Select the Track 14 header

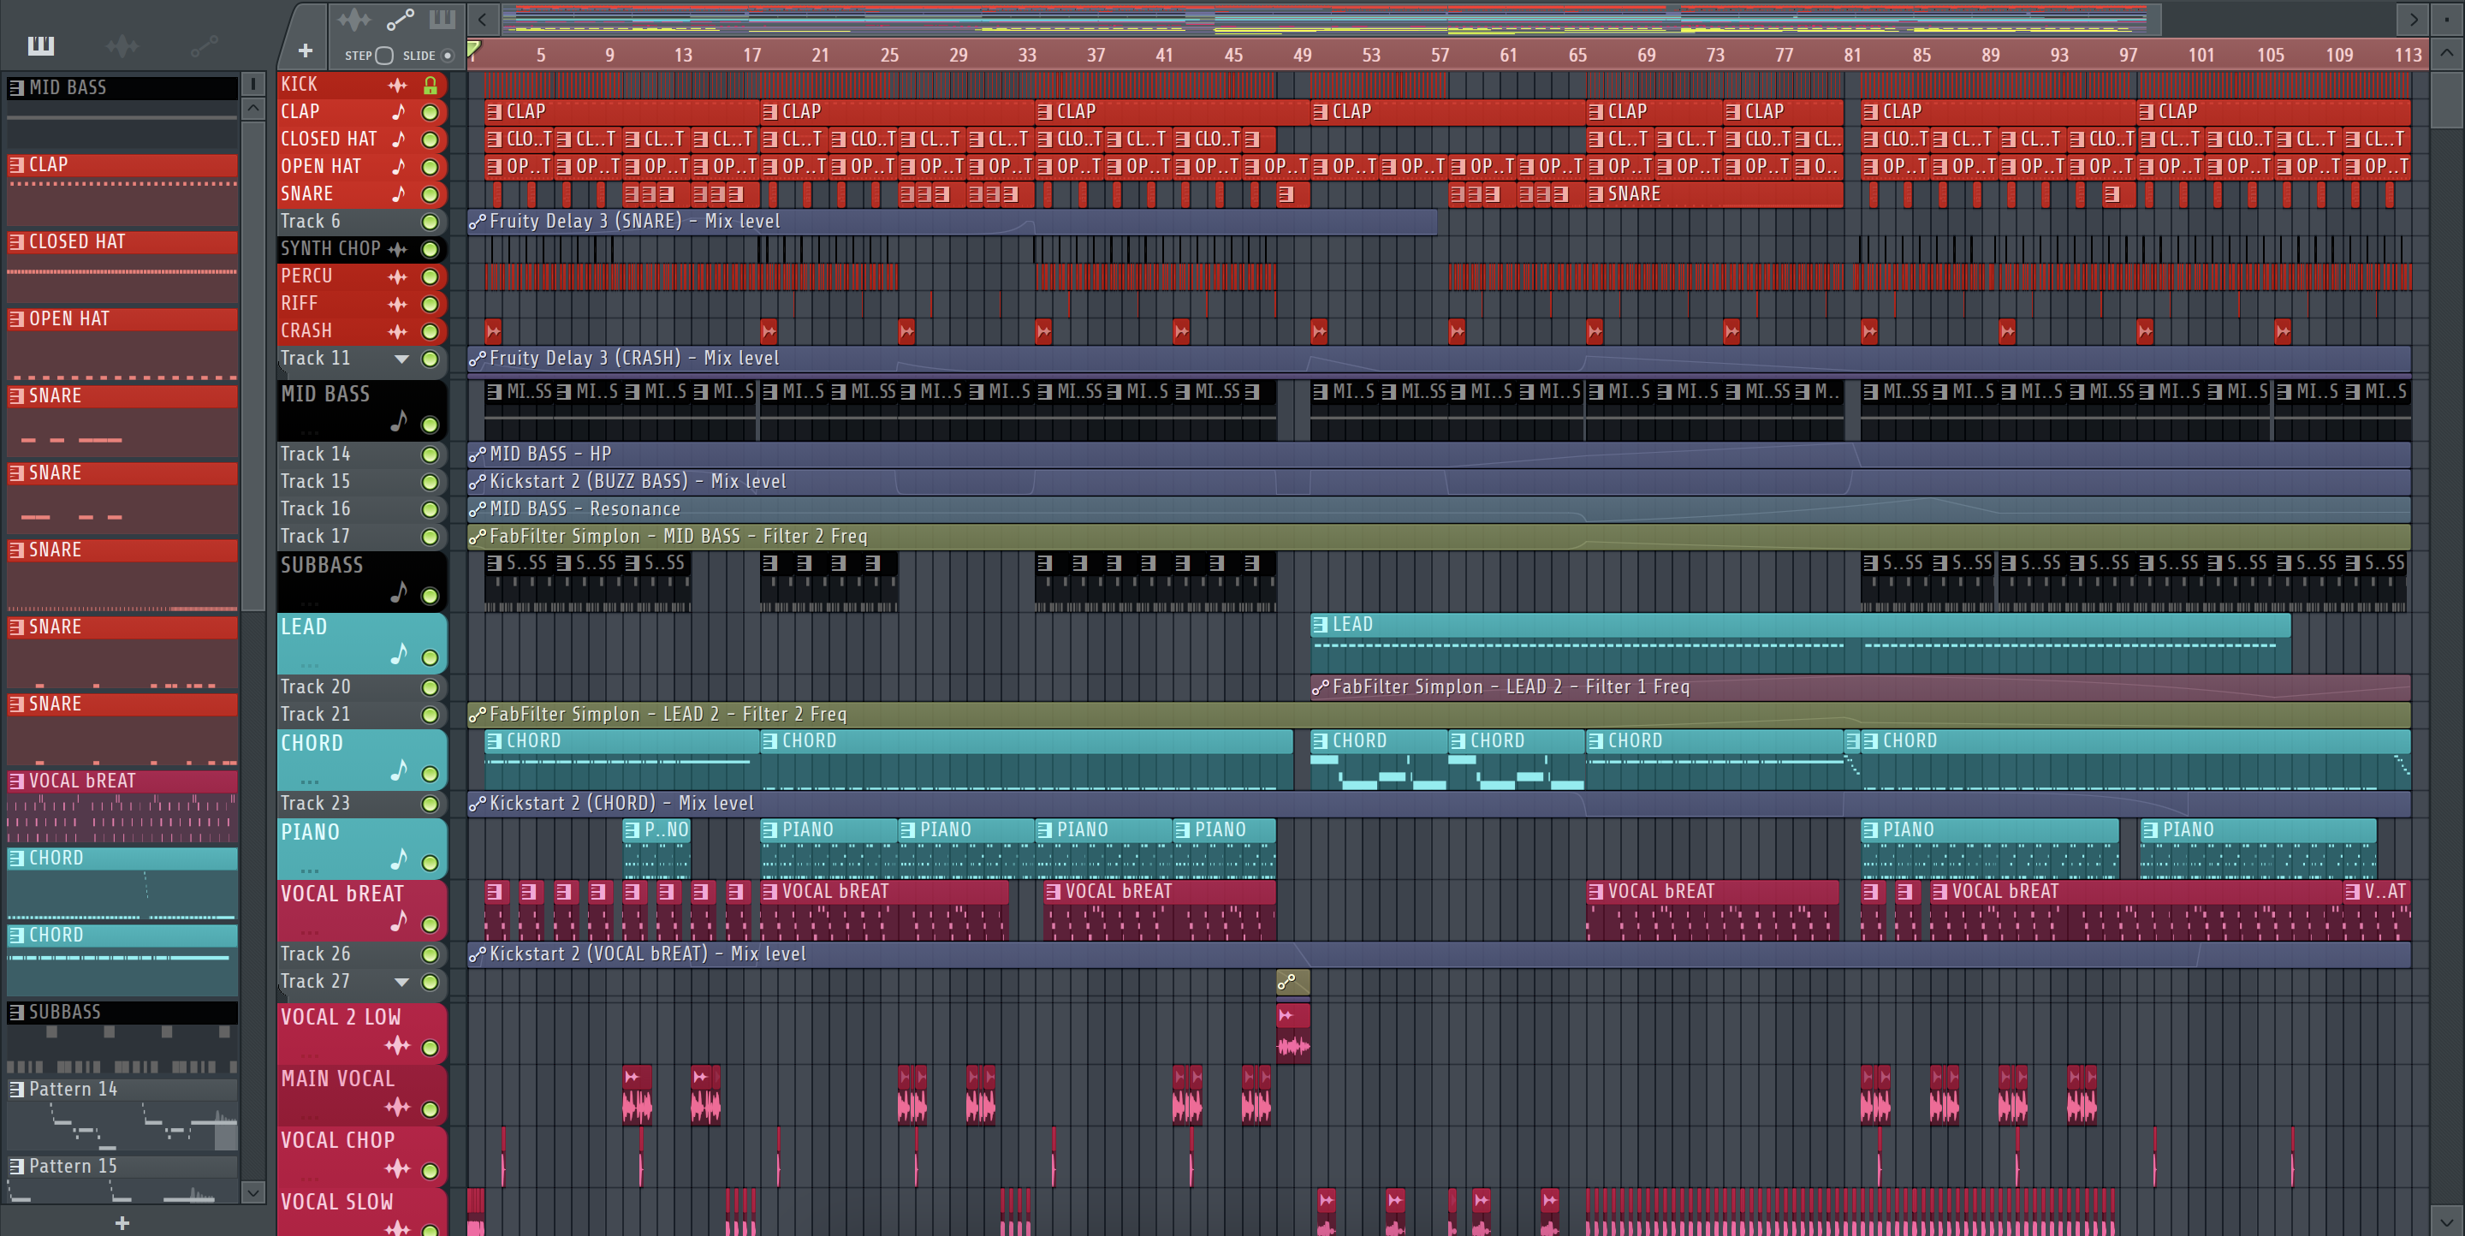click(x=362, y=455)
